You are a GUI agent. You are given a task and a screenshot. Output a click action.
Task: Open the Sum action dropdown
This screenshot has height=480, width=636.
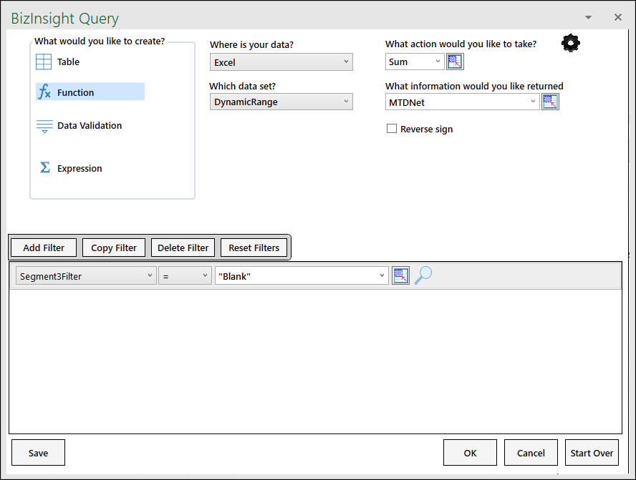click(x=415, y=62)
